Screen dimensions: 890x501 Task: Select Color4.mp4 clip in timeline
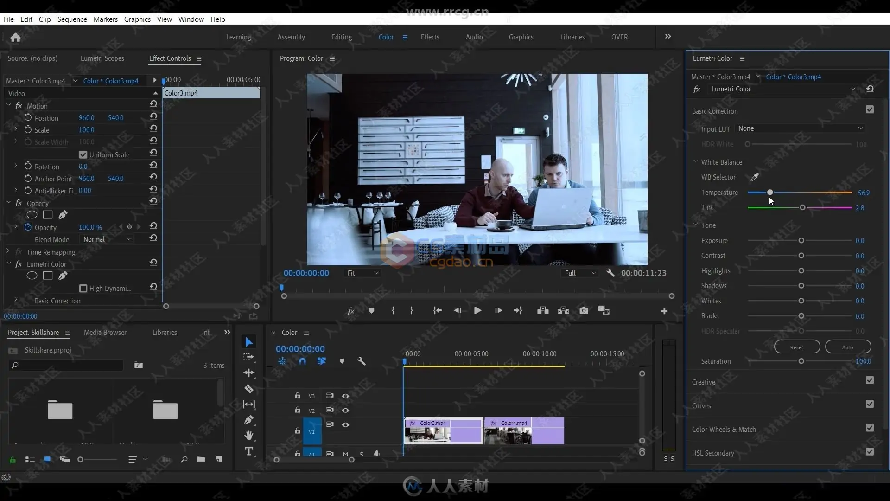coord(524,431)
